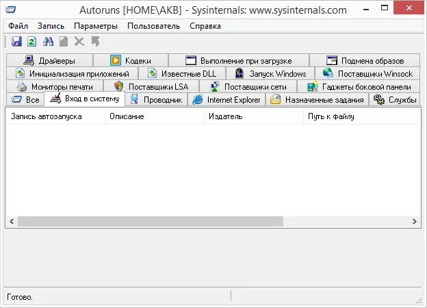
Task: Open the Инициализация приложений tab
Action: [x=72, y=73]
